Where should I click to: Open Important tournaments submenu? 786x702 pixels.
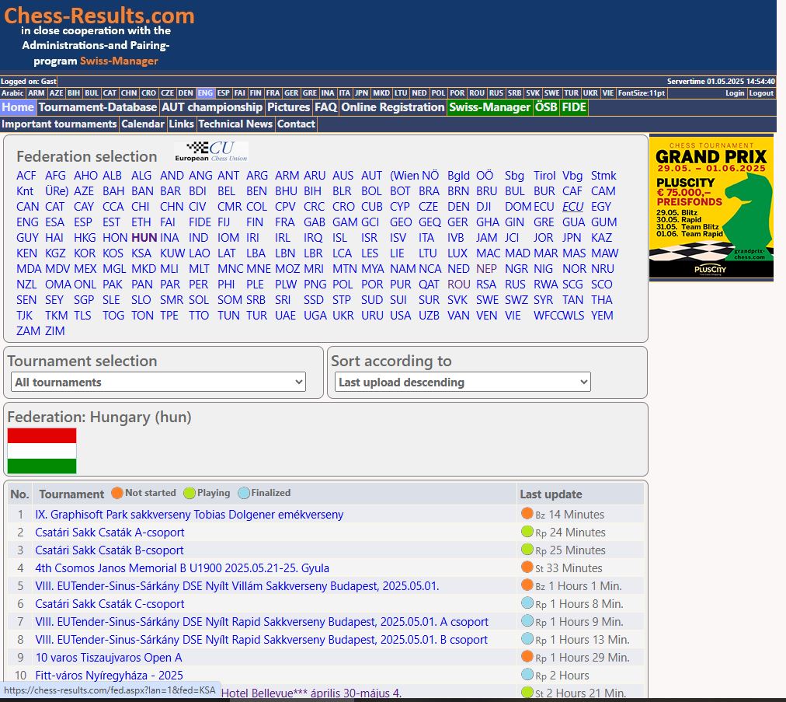[59, 124]
